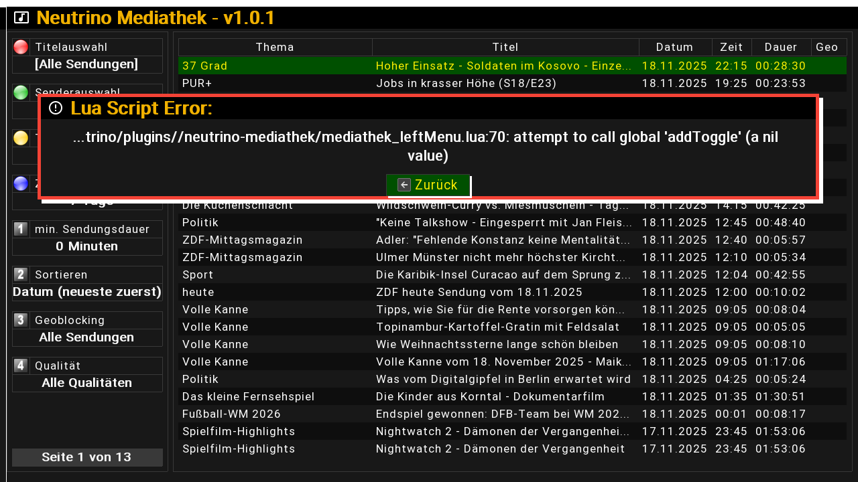Open the [Alle Sendungen] title selection
Image resolution: width=858 pixels, height=482 pixels.
click(86, 64)
